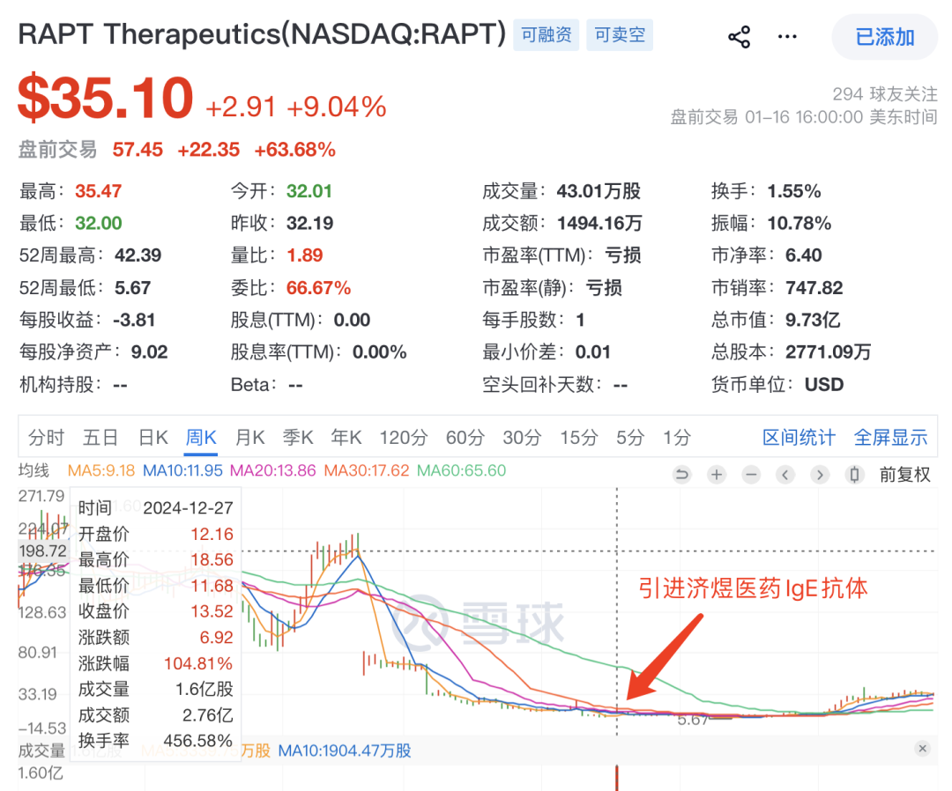Click the 5.67 low price chart marker
The image size is (952, 791).
tap(692, 720)
